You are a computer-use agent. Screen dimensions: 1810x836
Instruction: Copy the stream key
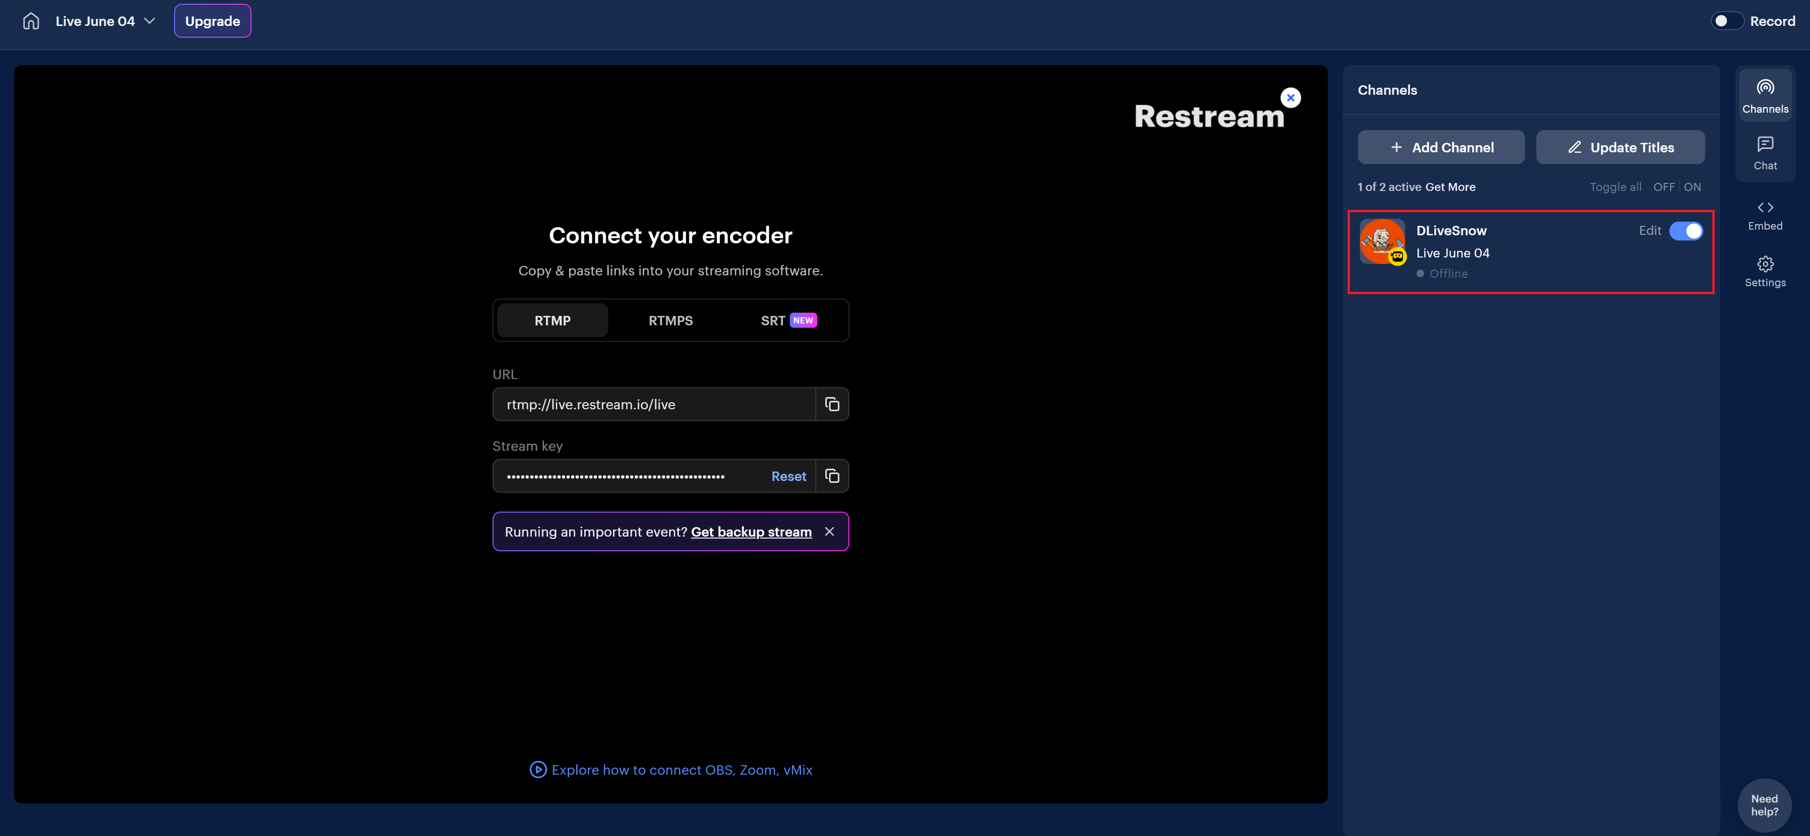coord(832,476)
